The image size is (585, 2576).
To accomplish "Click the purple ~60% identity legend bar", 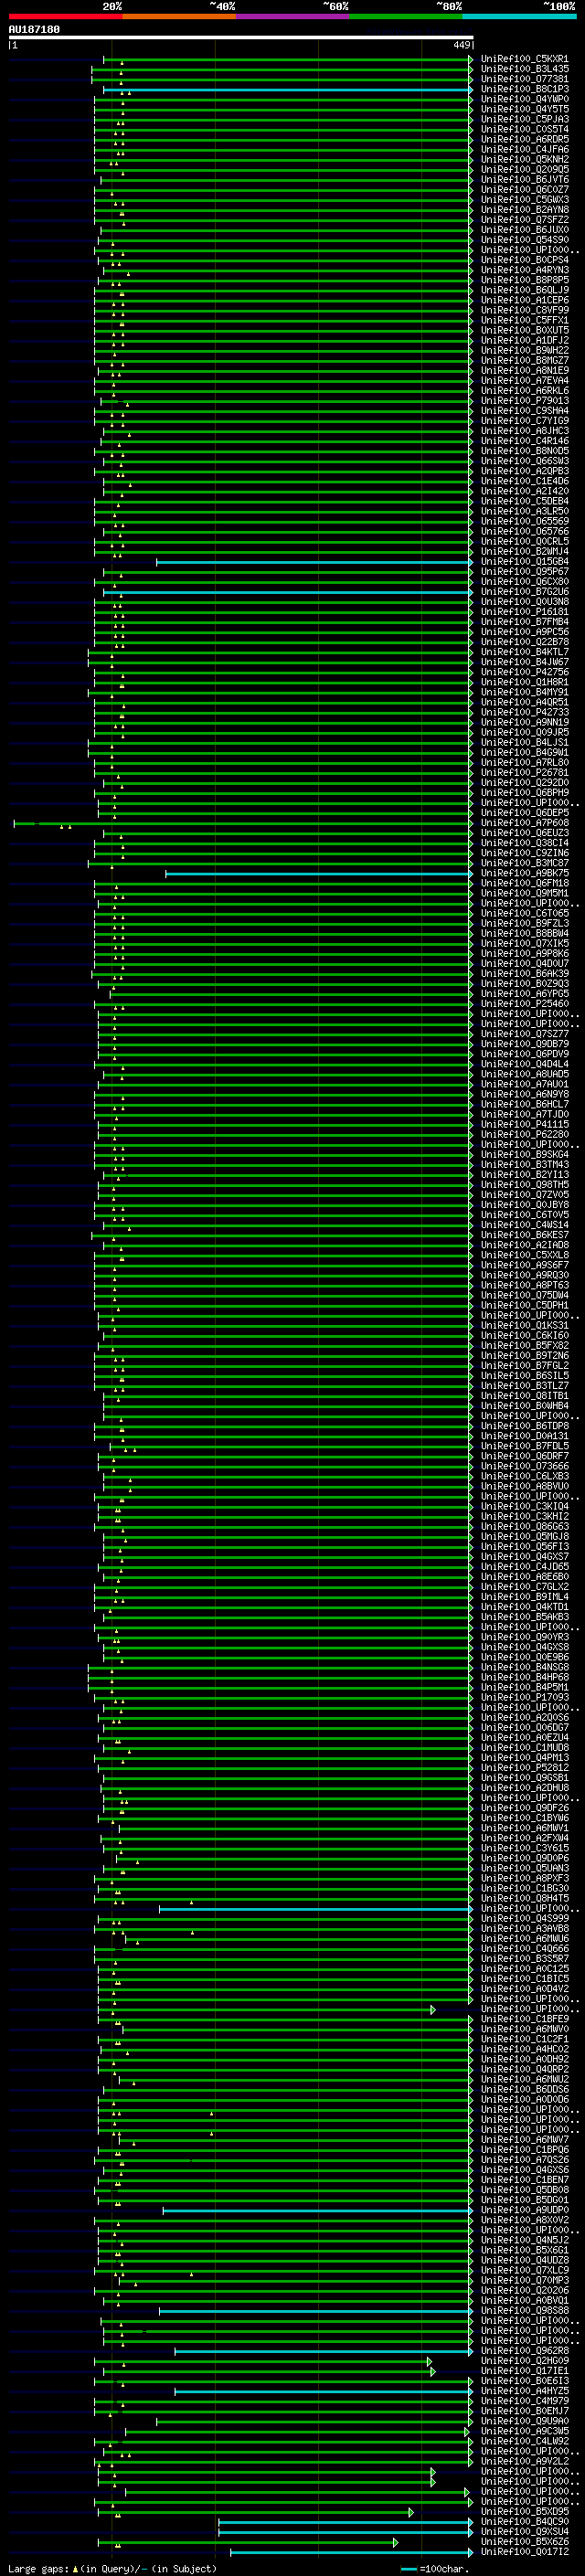I will click(293, 16).
